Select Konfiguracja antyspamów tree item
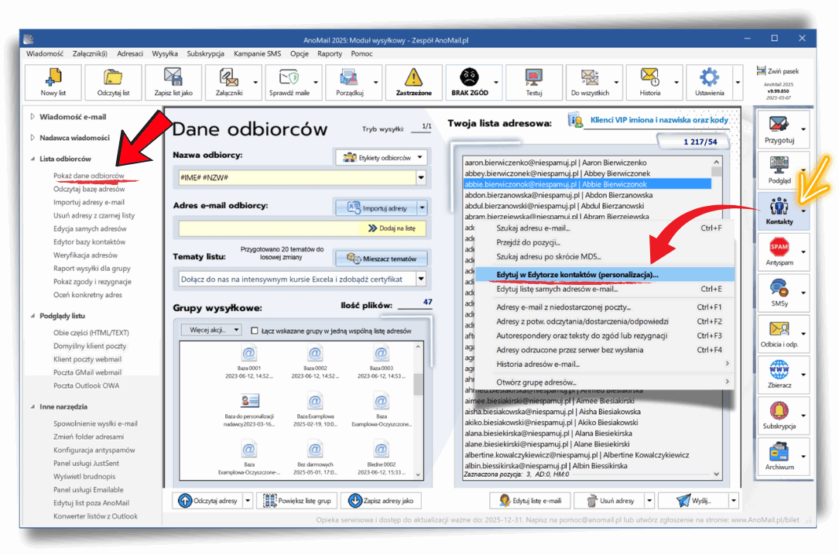The image size is (839, 555). click(94, 450)
